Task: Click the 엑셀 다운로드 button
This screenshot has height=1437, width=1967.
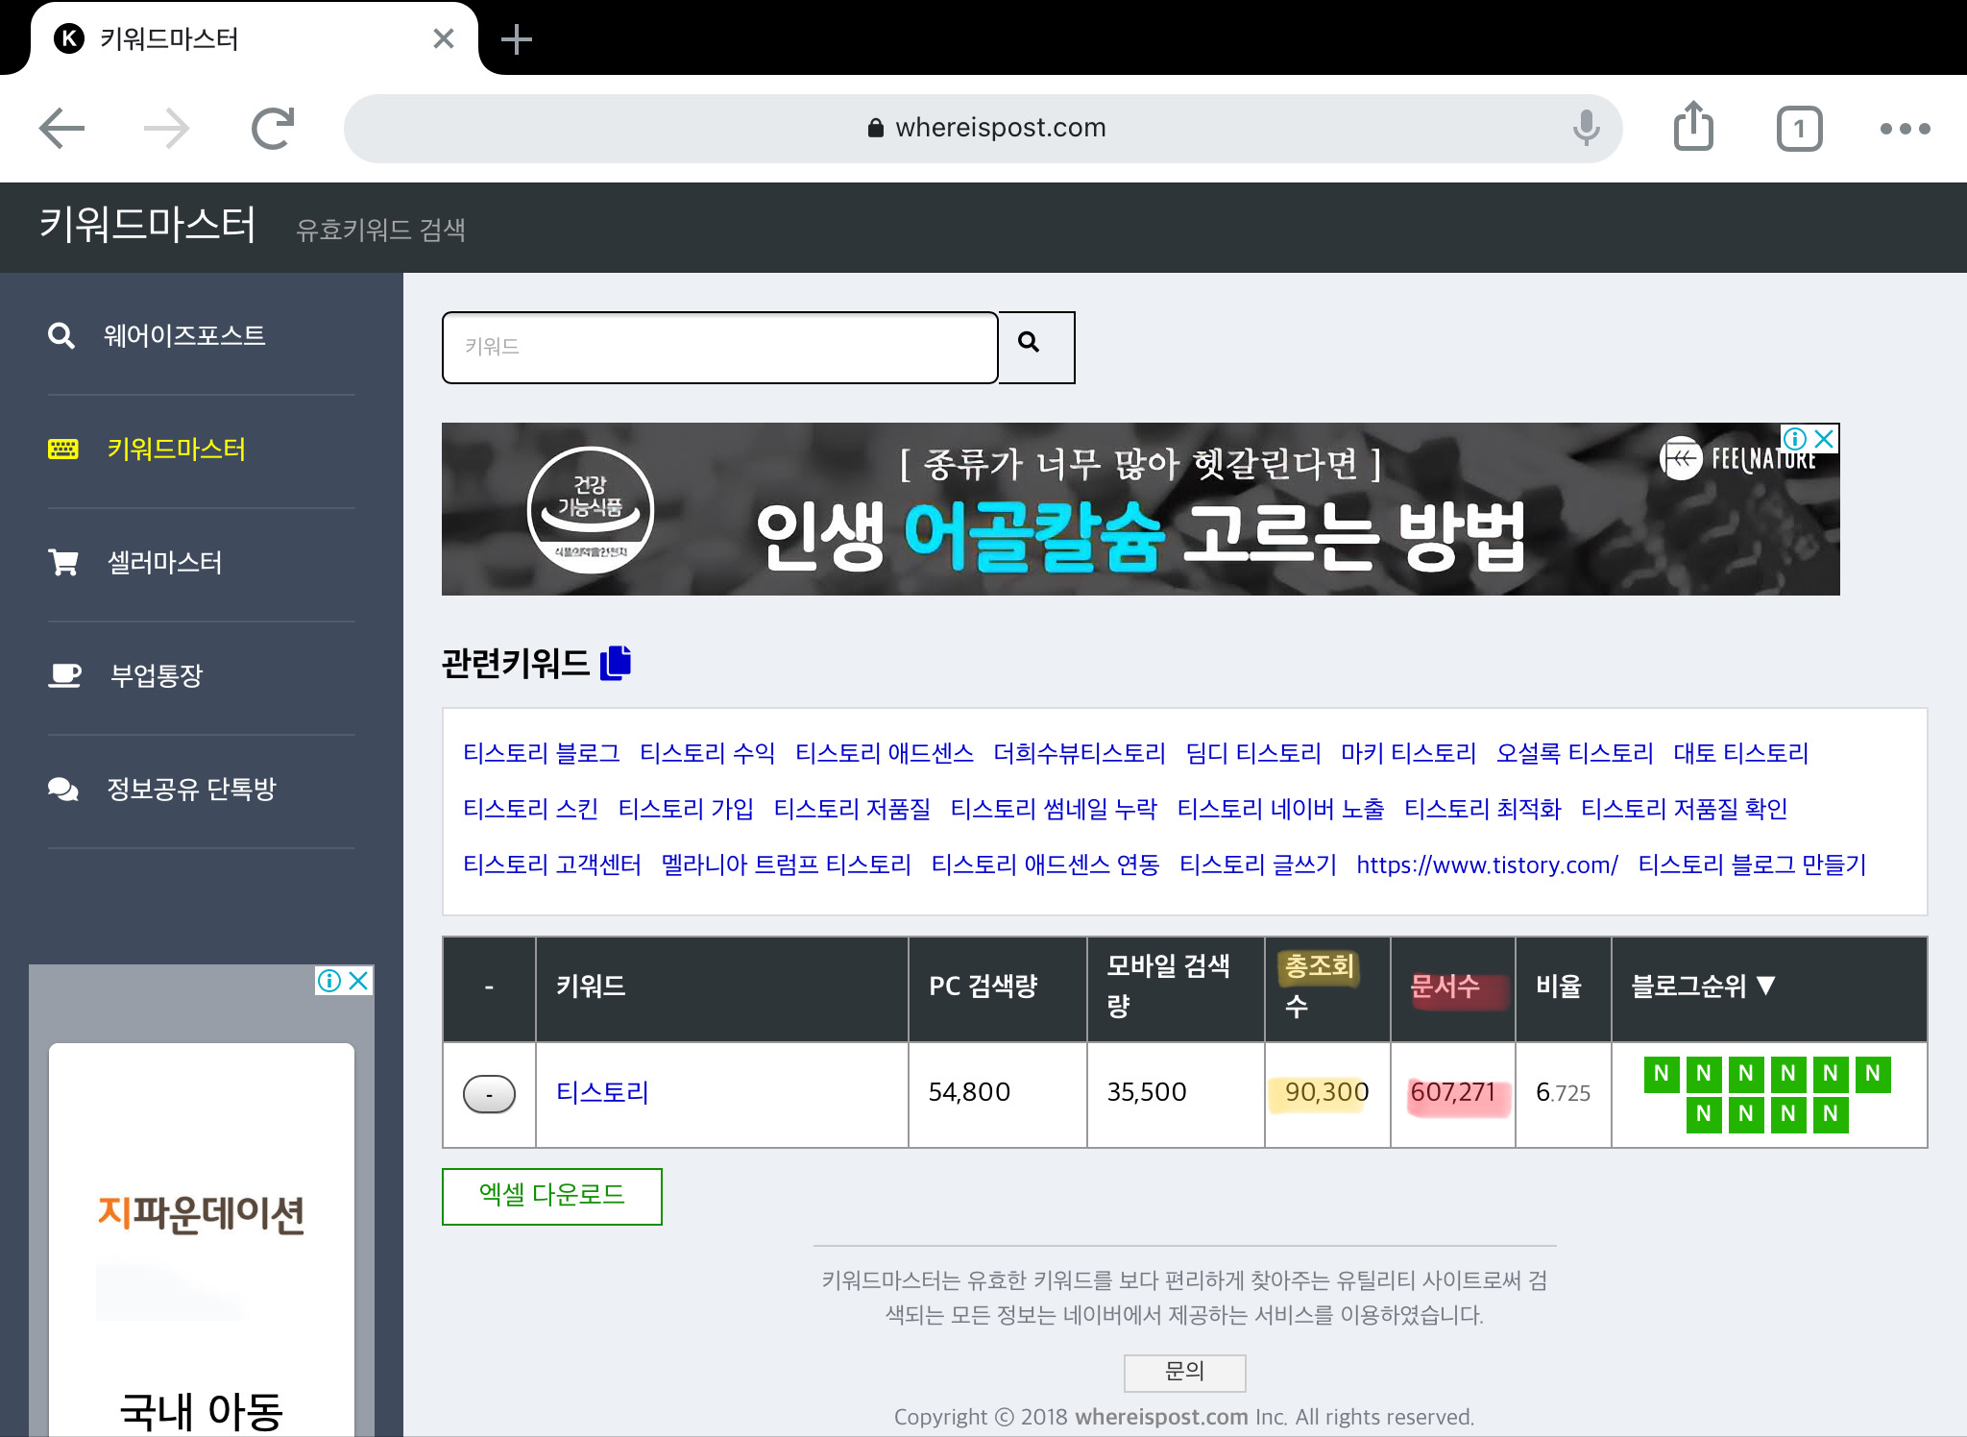Action: point(551,1196)
